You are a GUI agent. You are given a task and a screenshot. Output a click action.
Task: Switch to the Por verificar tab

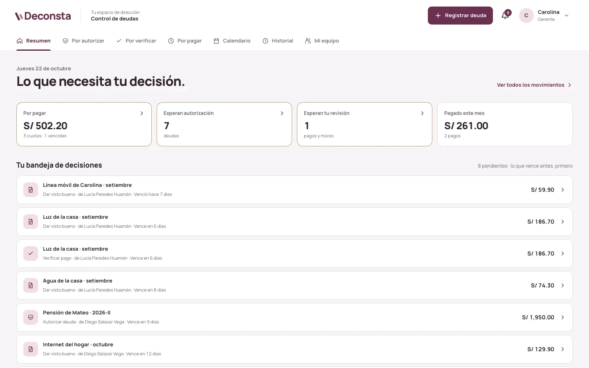(136, 41)
